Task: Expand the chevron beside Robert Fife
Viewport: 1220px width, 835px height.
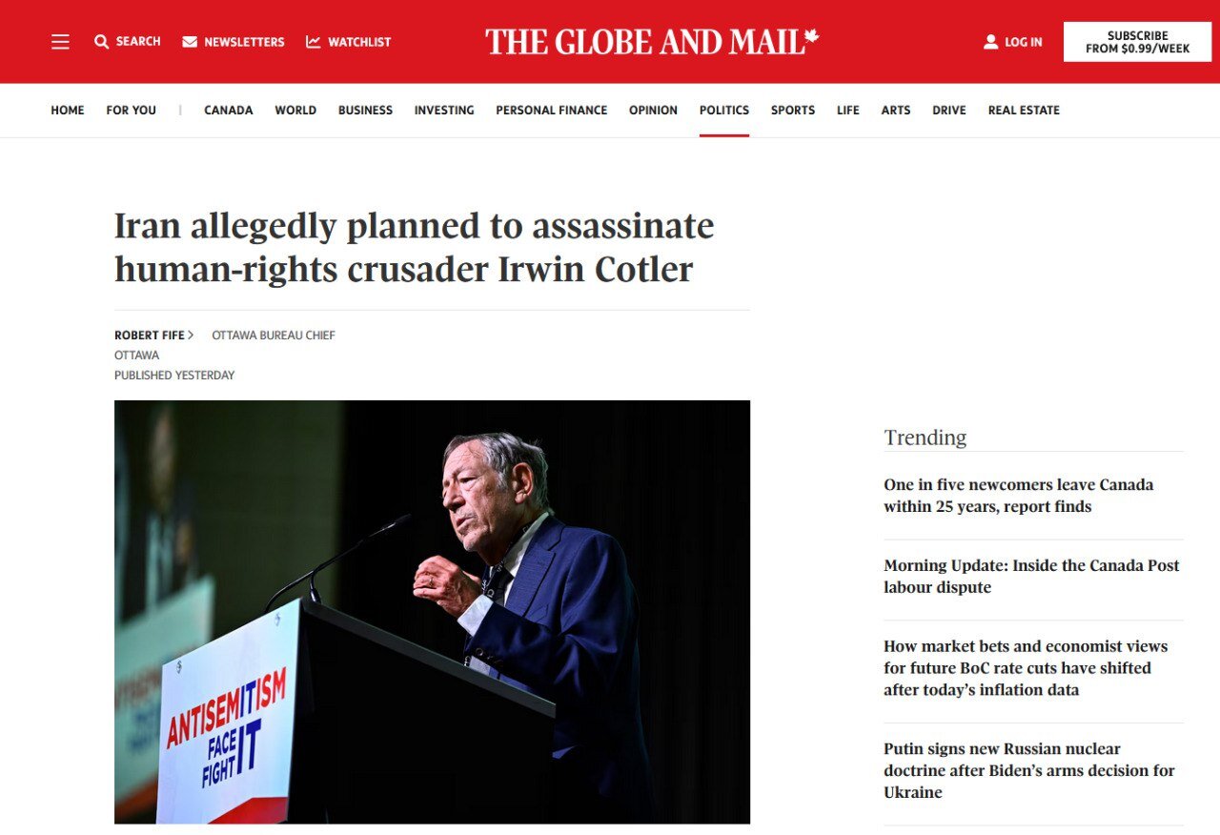Action: (191, 335)
